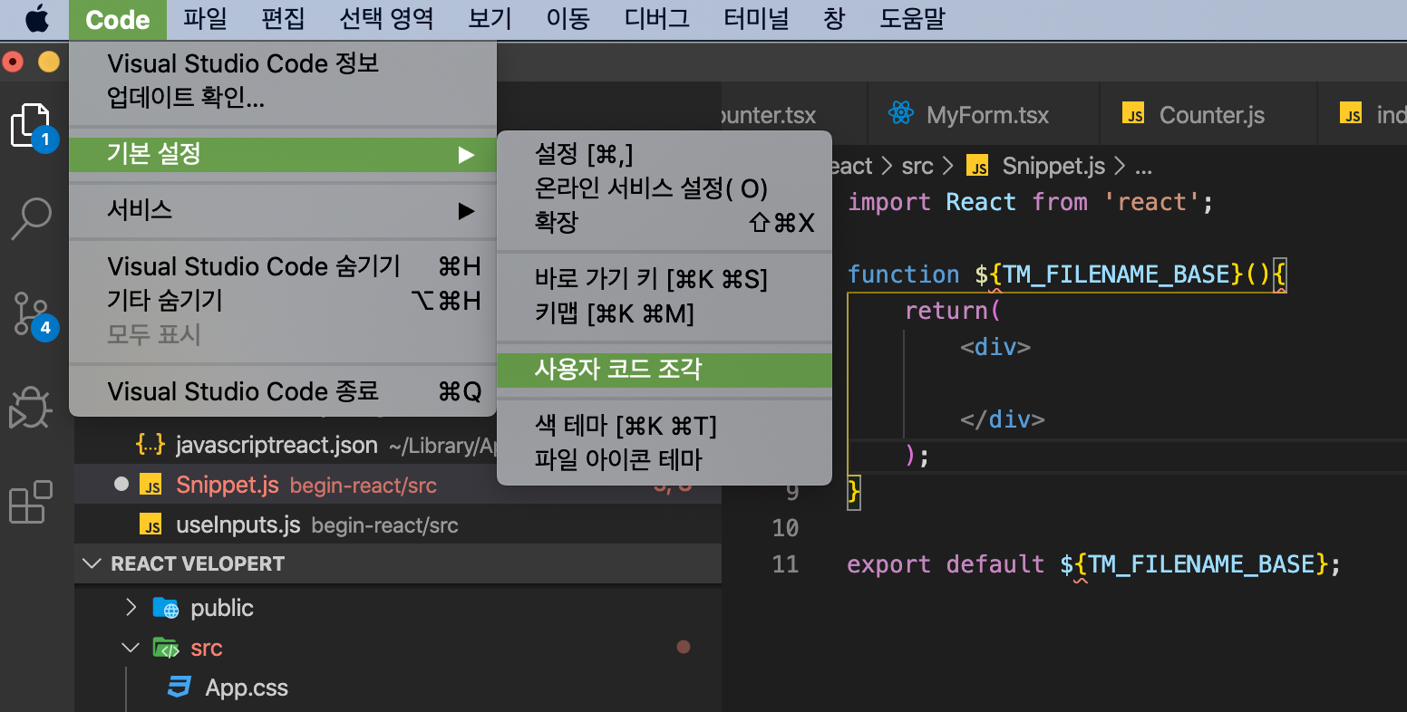
Task: Open 설정 from the submenu
Action: [665, 154]
